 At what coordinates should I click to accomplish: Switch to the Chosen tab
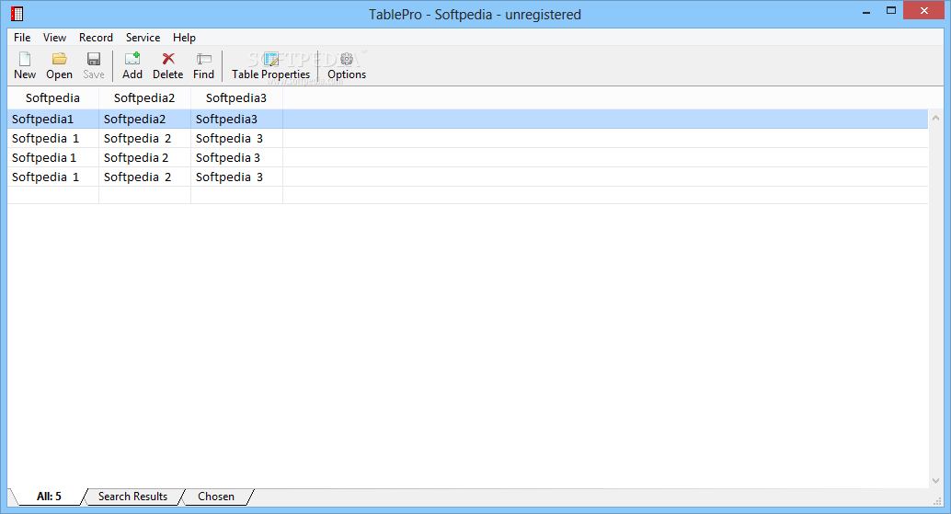(216, 497)
